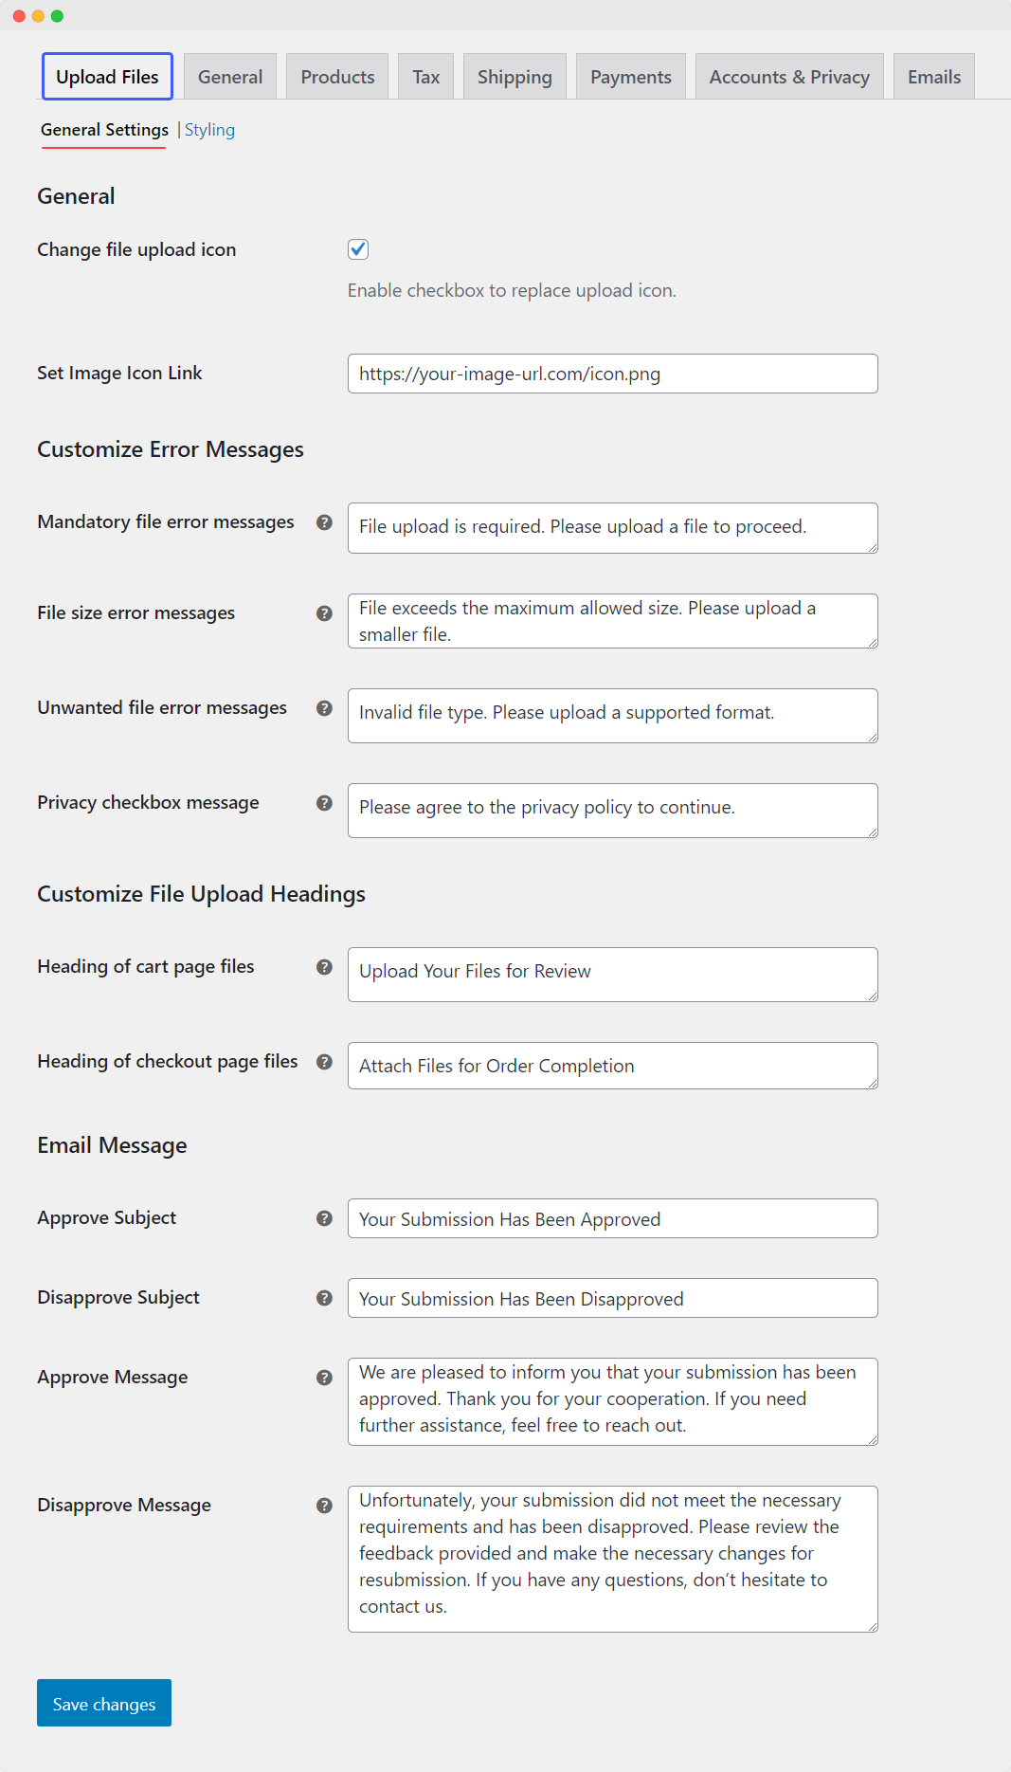Open help for Unwanted file error messages
Screen dimensions: 1011x1772
325,708
